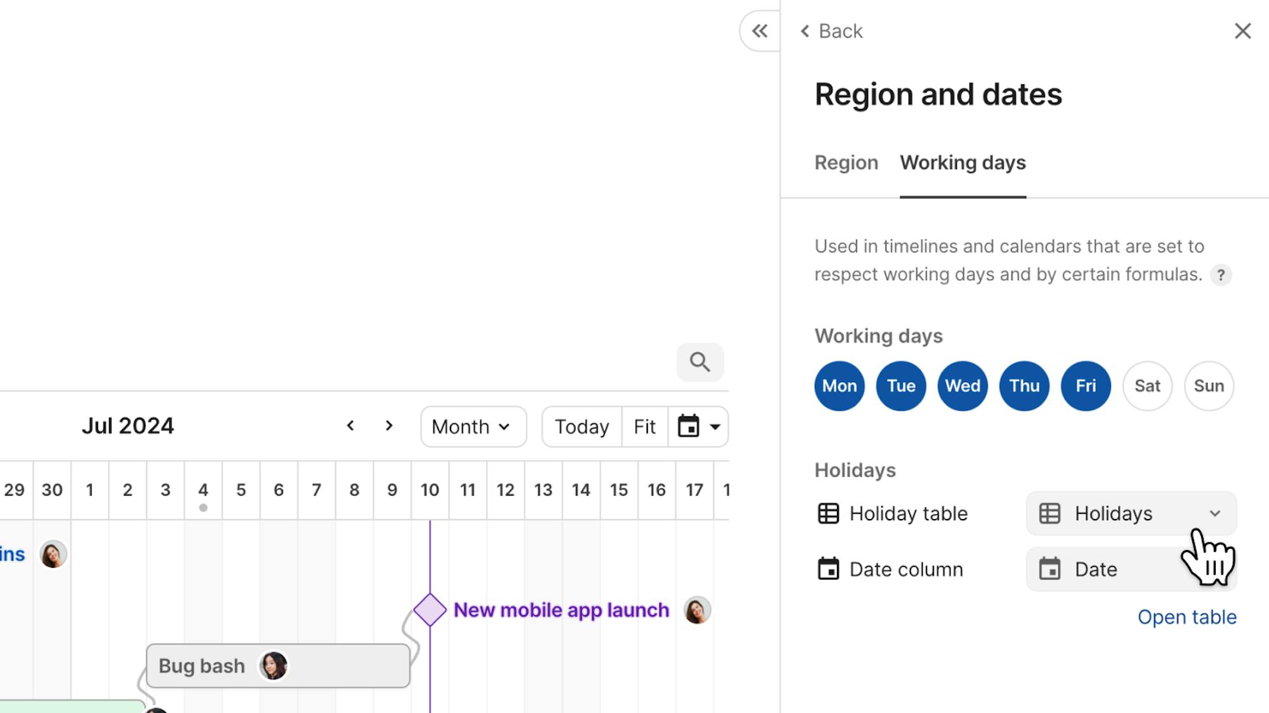
Task: Collapse the side panel with double chevron
Action: 759,31
